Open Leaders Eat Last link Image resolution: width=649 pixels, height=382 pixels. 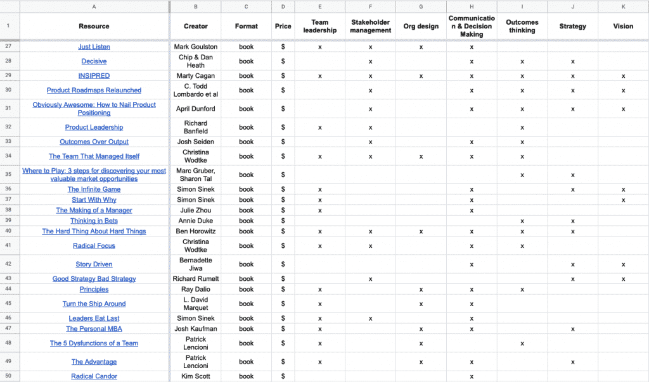click(94, 318)
